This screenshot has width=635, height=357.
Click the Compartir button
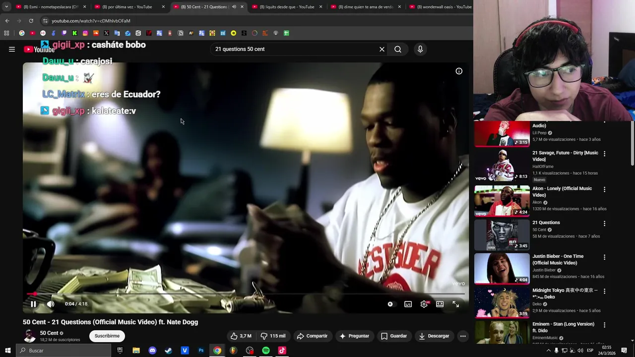point(312,336)
